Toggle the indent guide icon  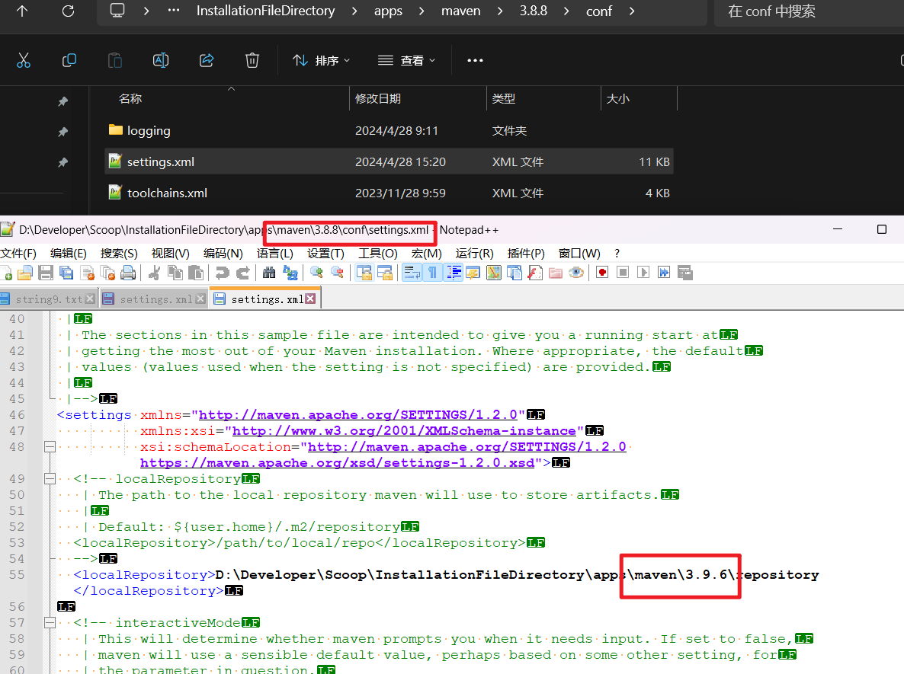pyautogui.click(x=454, y=273)
